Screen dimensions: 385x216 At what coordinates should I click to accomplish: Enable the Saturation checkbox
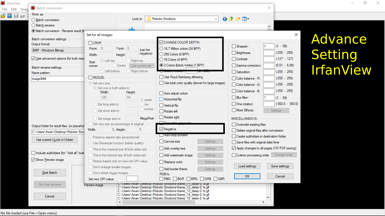click(x=234, y=72)
